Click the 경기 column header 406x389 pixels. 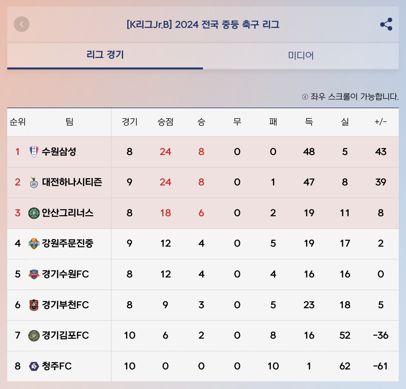(x=129, y=122)
